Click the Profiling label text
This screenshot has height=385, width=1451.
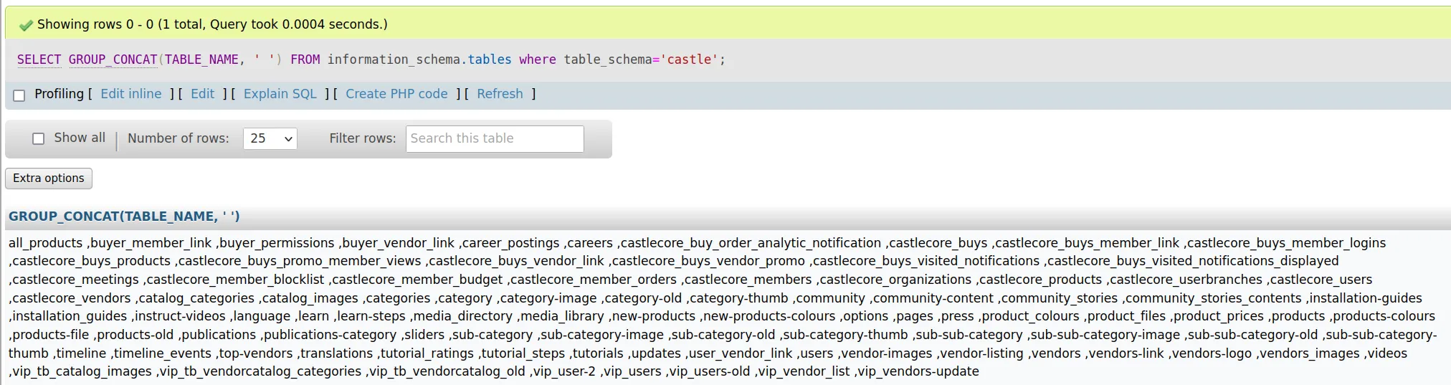tap(59, 94)
